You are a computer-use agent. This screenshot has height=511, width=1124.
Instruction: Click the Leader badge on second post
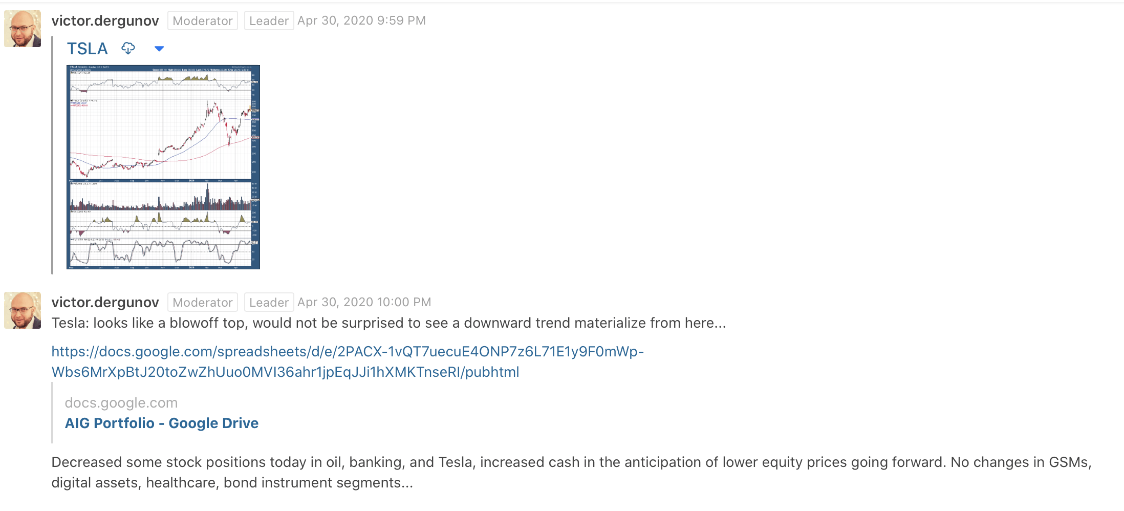269,303
